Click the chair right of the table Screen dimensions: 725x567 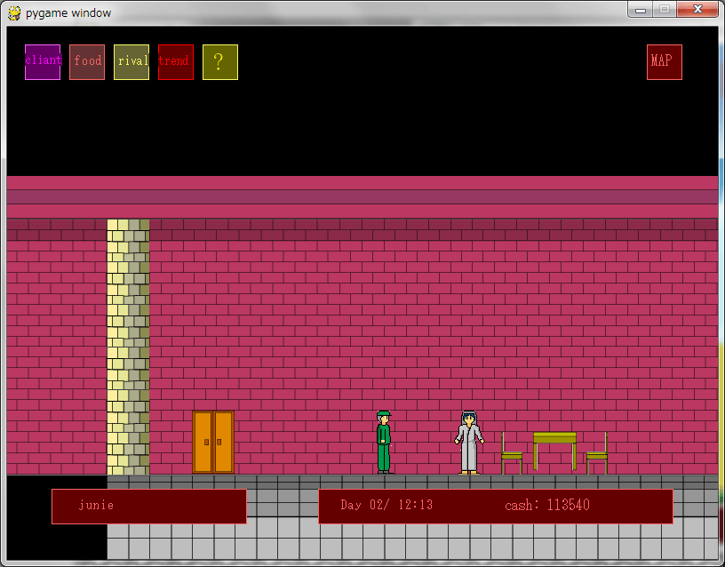[x=597, y=453]
